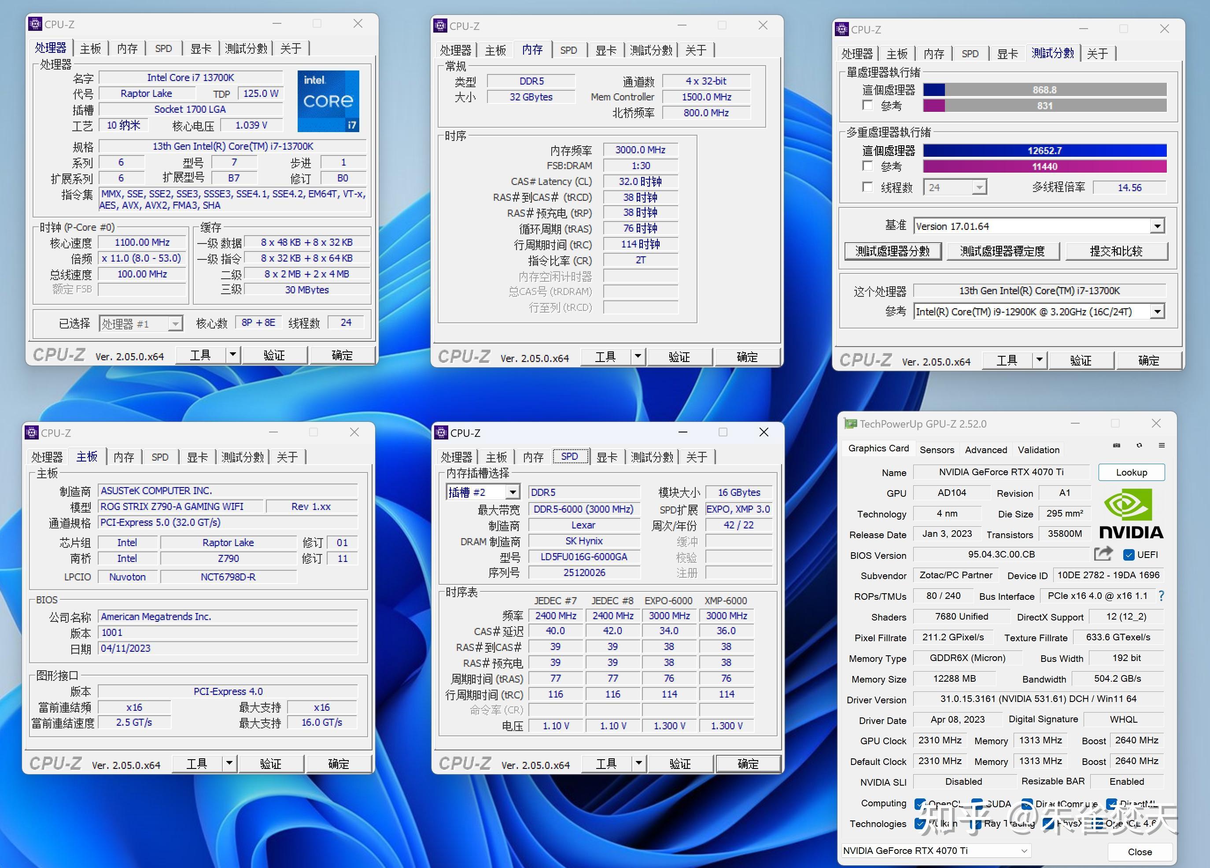The height and width of the screenshot is (868, 1210).
Task: Click the NVIDIA logo in GPU-Z
Action: [x=1131, y=514]
